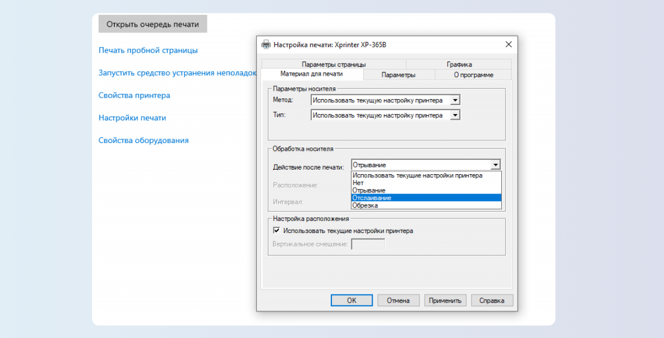
Task: Click 'Открыть очередь печати' button
Action: pyautogui.click(x=153, y=25)
